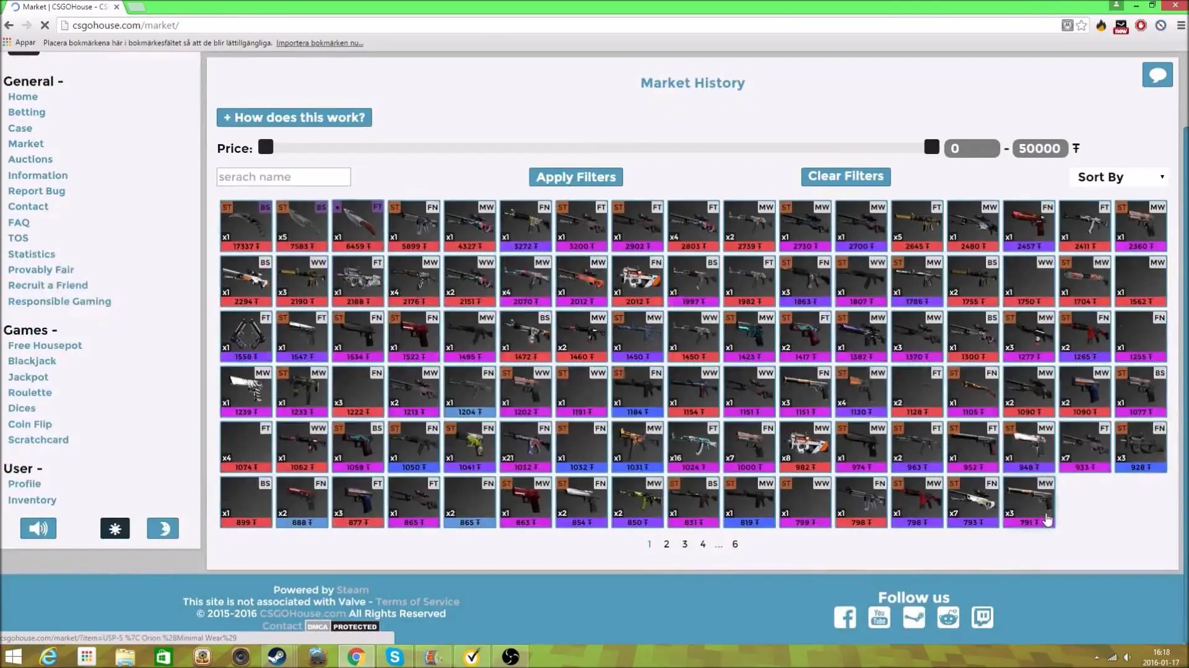The width and height of the screenshot is (1189, 668).
Task: Click Clear Filters button
Action: point(846,176)
